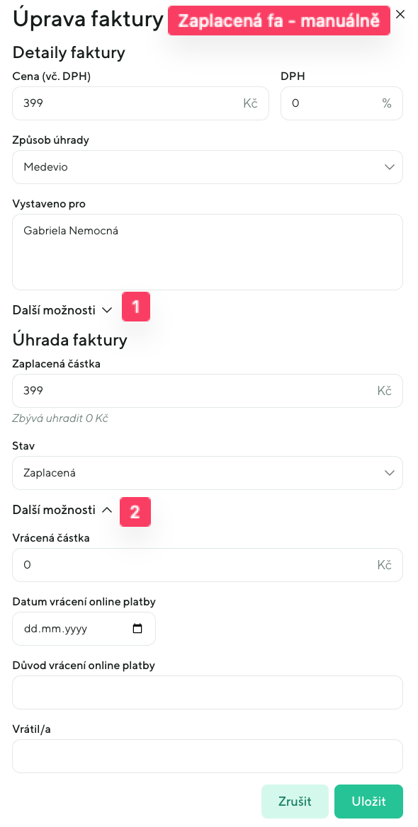Open the Stav dropdown showing Zaplacená
The height and width of the screenshot is (827, 418).
[208, 472]
